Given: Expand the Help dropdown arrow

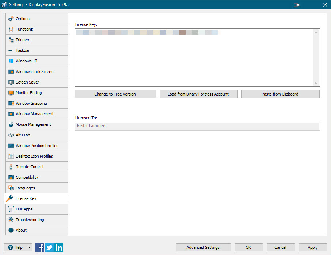Looking at the screenshot, I should [29, 247].
